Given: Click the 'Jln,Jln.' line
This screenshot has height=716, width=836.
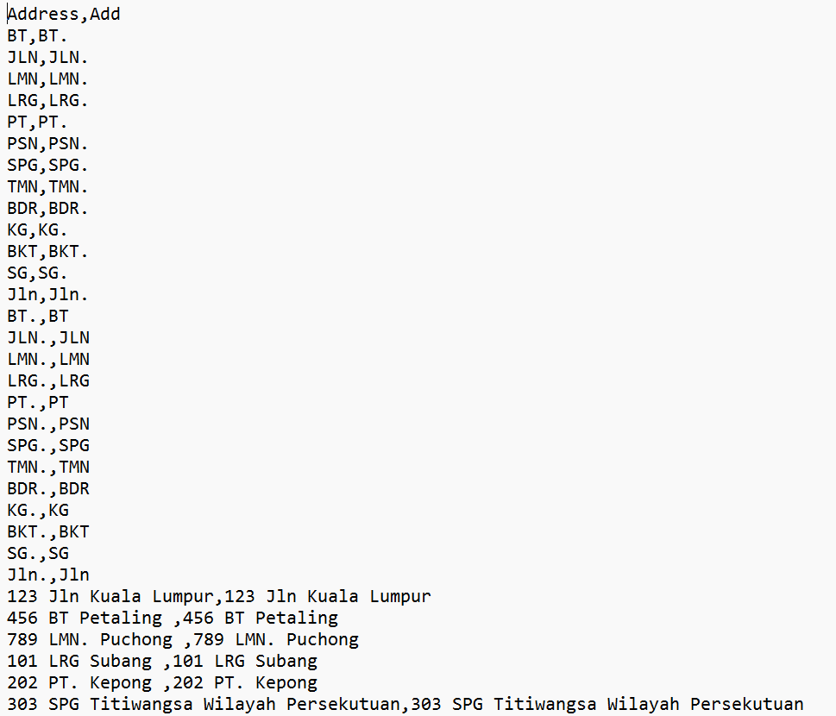Looking at the screenshot, I should tap(47, 295).
